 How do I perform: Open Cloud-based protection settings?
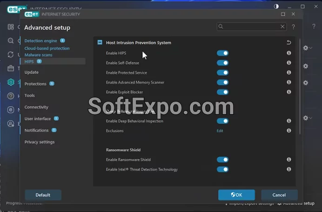[47, 48]
